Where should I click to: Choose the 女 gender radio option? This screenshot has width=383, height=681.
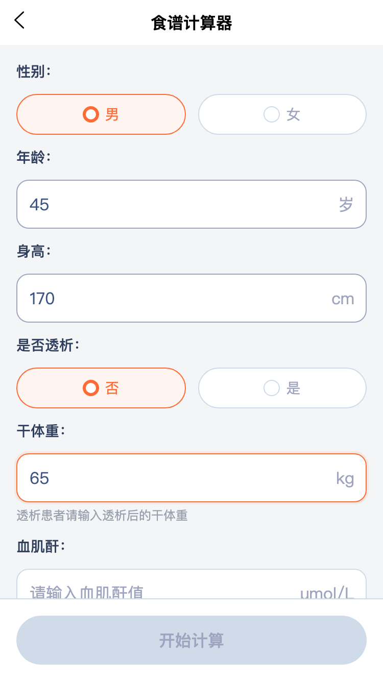click(x=282, y=114)
